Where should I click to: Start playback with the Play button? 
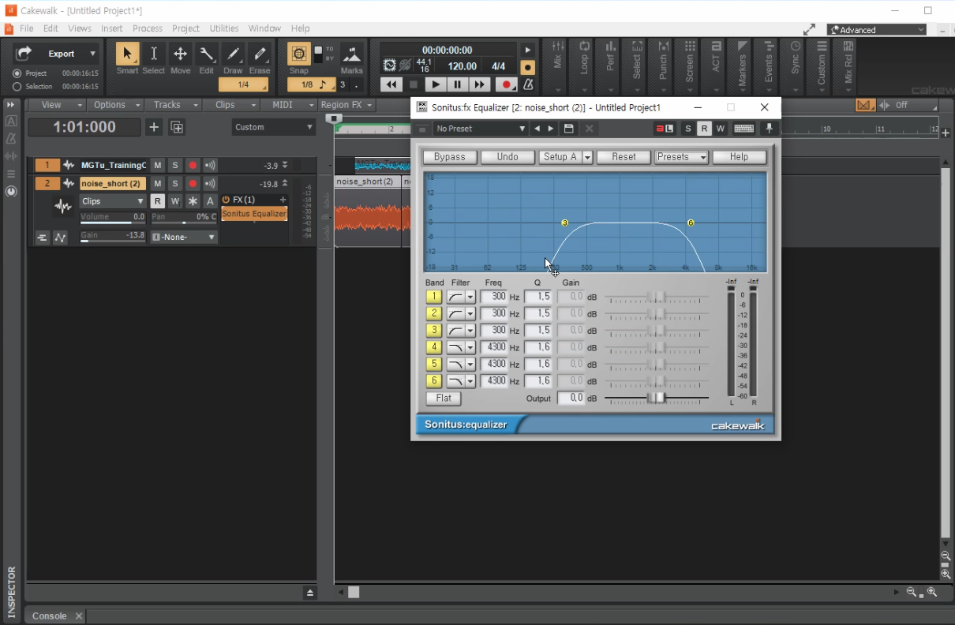pyautogui.click(x=435, y=84)
